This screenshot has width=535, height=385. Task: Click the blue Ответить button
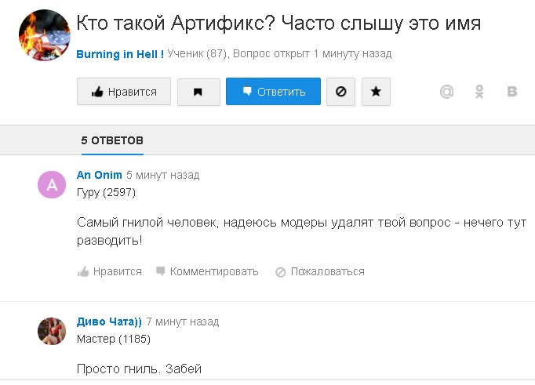[x=273, y=92]
